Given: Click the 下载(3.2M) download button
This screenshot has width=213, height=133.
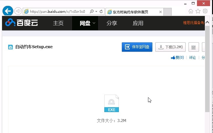Looking at the screenshot, I should coord(170,47).
